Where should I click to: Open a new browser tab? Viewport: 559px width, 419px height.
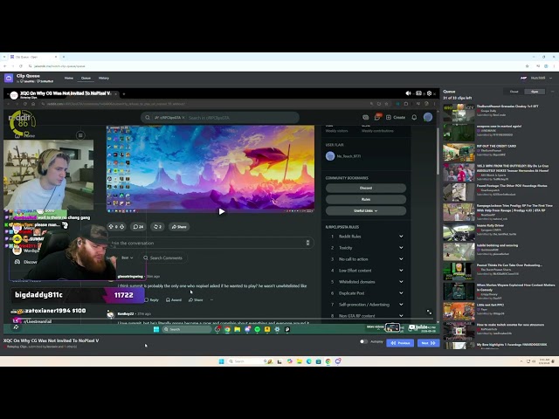point(64,57)
